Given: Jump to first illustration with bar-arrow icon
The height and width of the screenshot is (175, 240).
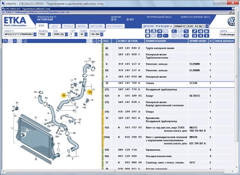Looking at the screenshot, I should pyautogui.click(x=195, y=36).
